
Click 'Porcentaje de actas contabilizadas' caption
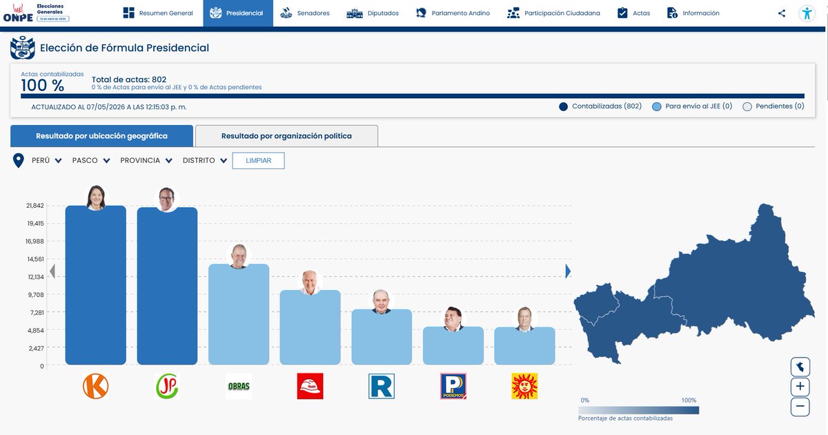(625, 418)
